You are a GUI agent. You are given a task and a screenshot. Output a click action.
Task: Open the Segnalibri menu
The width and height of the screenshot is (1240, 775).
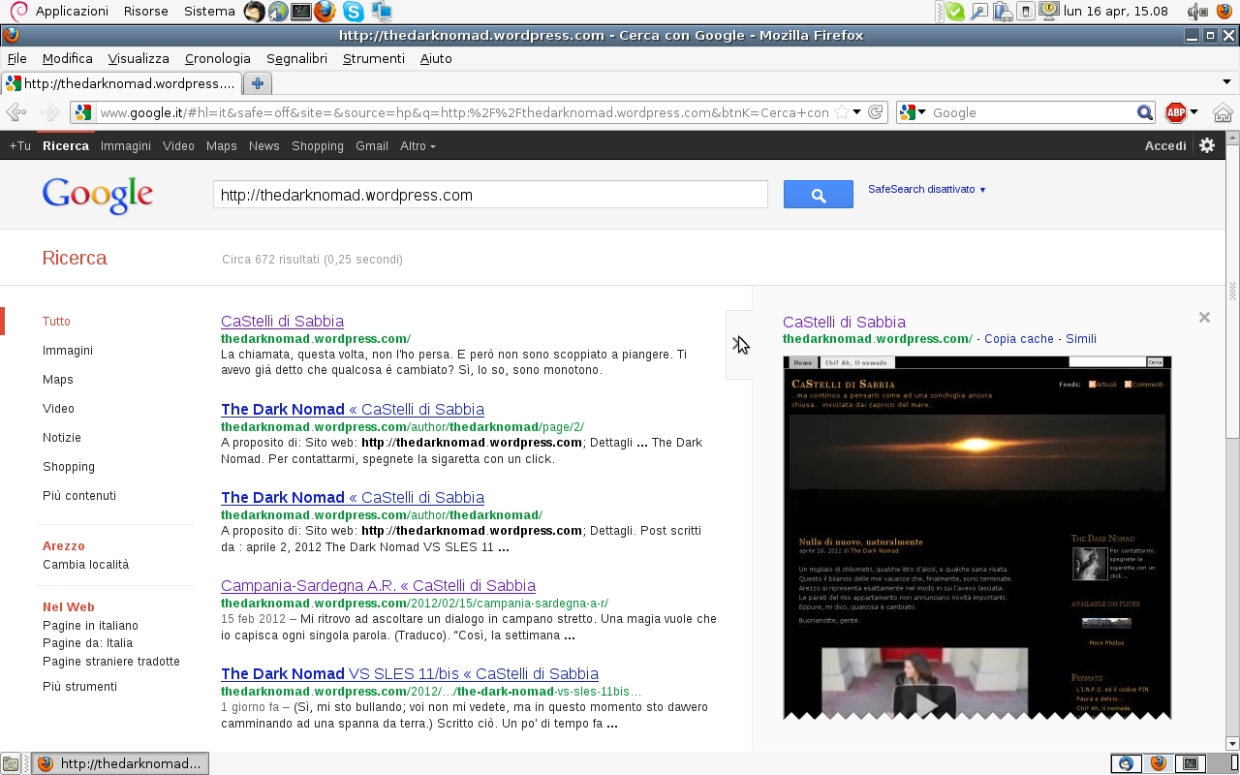click(296, 58)
